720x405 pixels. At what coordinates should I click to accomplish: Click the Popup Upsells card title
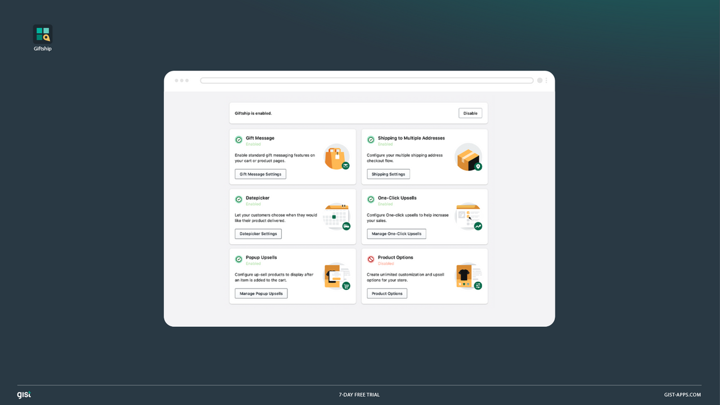click(261, 257)
